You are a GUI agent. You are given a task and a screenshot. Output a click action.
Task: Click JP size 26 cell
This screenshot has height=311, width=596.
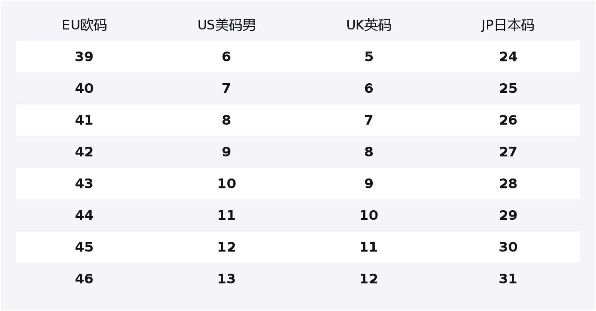click(508, 120)
